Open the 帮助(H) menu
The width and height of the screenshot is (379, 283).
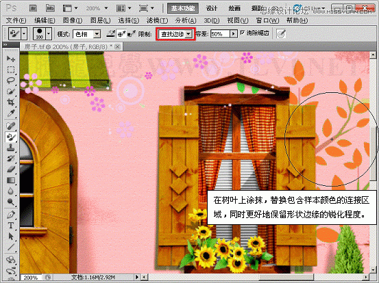297,21
